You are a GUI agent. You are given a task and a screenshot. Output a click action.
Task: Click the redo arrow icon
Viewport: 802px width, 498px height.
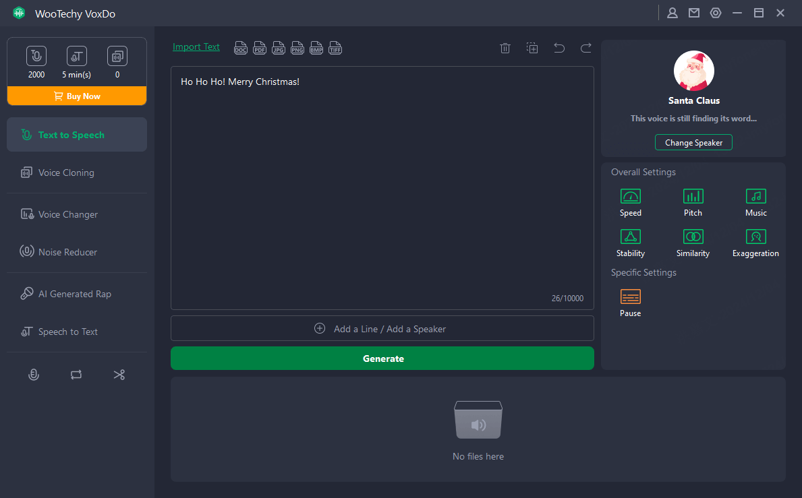coord(586,48)
